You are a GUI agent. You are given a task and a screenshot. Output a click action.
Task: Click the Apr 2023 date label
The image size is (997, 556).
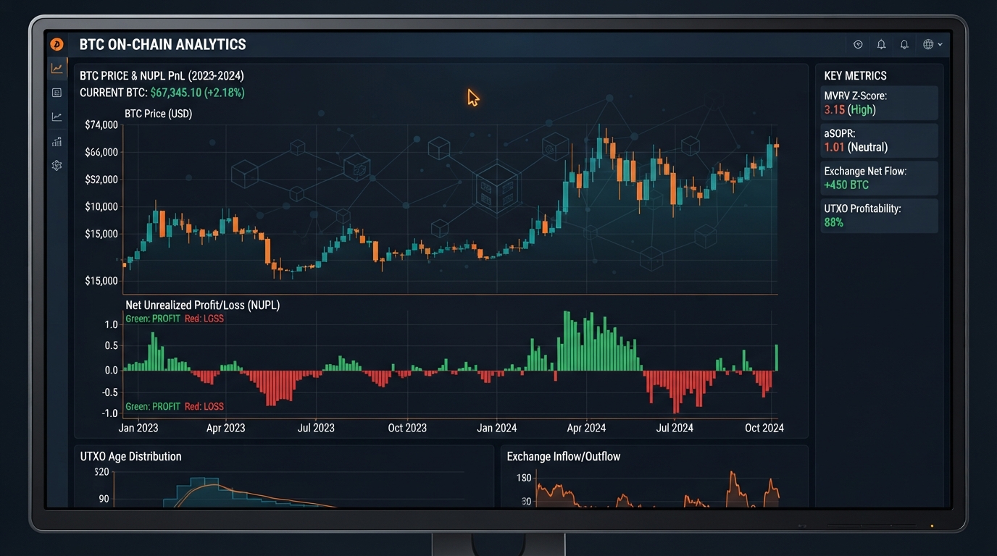226,428
